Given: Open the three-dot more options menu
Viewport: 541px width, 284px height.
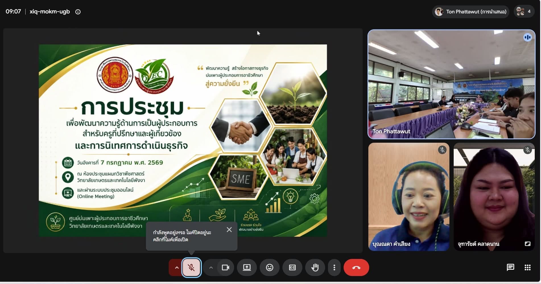Looking at the screenshot, I should click(334, 267).
